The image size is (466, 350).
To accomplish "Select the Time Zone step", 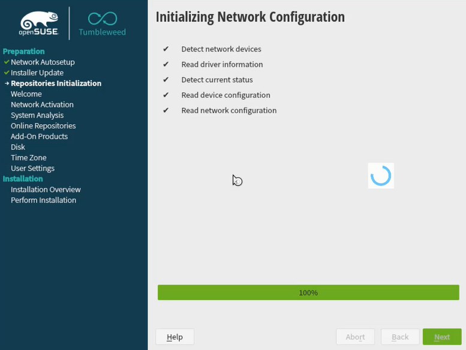I will point(29,158).
